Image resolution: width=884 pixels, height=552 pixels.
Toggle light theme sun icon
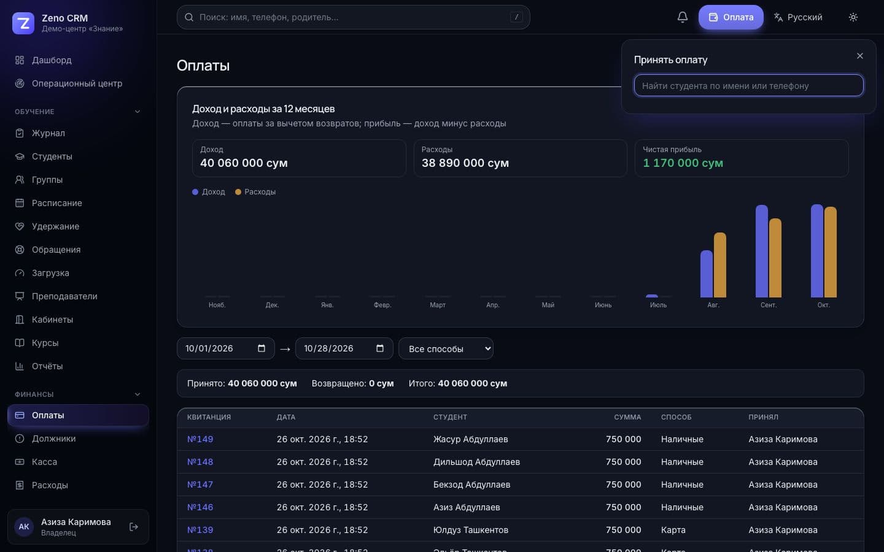[853, 17]
